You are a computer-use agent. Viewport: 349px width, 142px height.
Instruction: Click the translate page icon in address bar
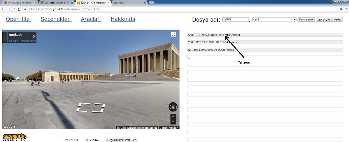tap(341, 9)
